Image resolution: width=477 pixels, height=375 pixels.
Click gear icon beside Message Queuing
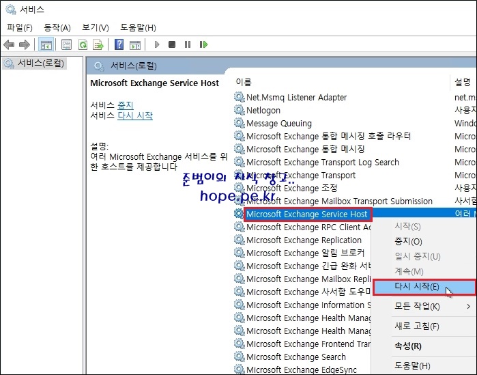point(239,123)
